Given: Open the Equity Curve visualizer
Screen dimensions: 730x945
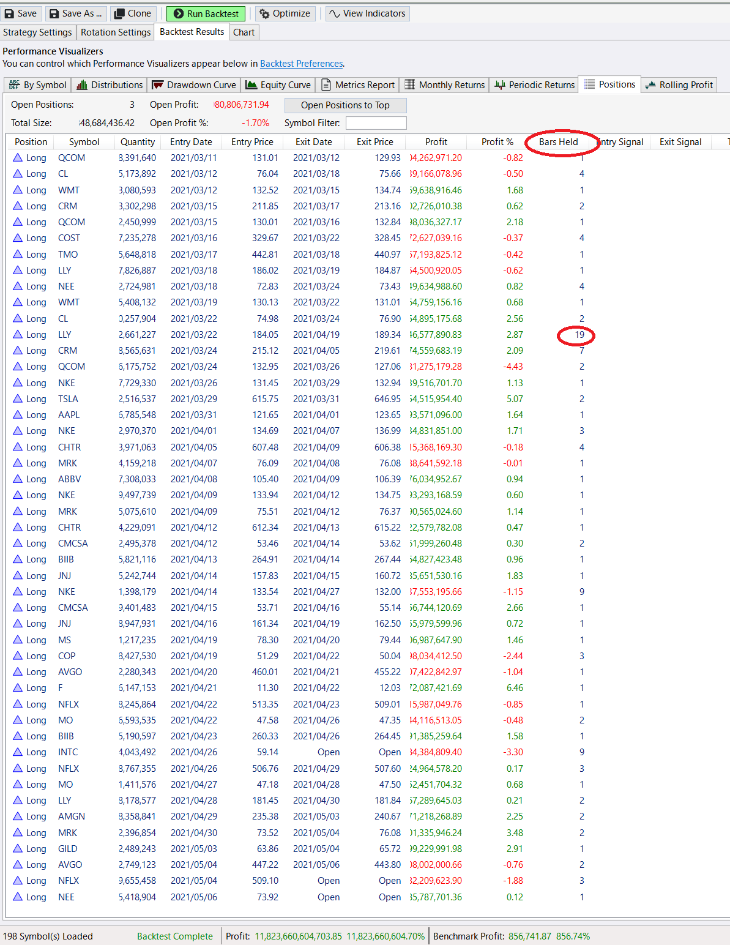Looking at the screenshot, I should tap(278, 84).
